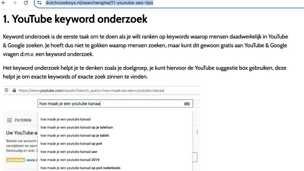This screenshot has height=171, width=304.
Task: Select suggestion ending in 'op ps4 nederlands'
Action: click(80, 168)
